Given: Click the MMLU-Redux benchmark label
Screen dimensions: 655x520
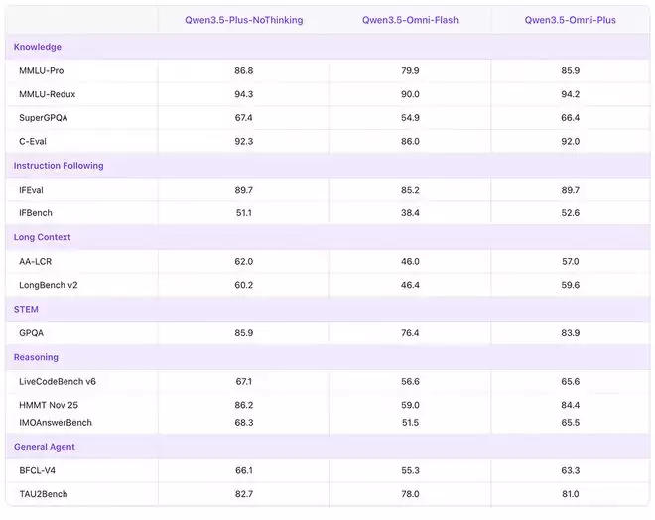Looking at the screenshot, I should pos(47,94).
